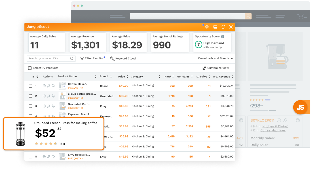Image resolution: width=321 pixels, height=170 pixels.
Task: Click browser window search bar
Action: (x=187, y=16)
